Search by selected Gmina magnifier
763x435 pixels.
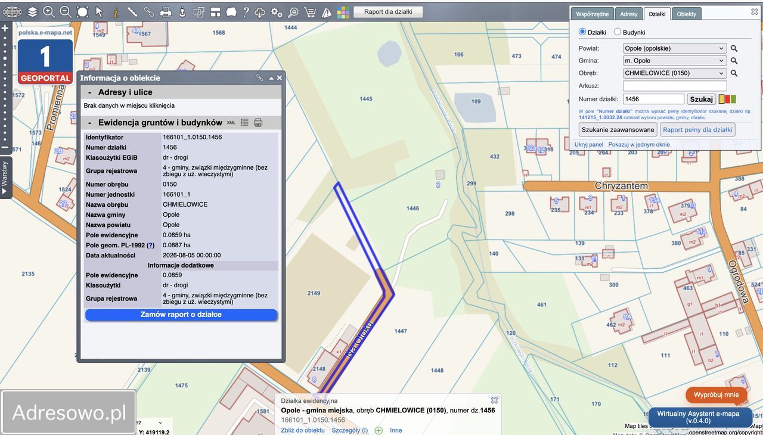pyautogui.click(x=734, y=61)
